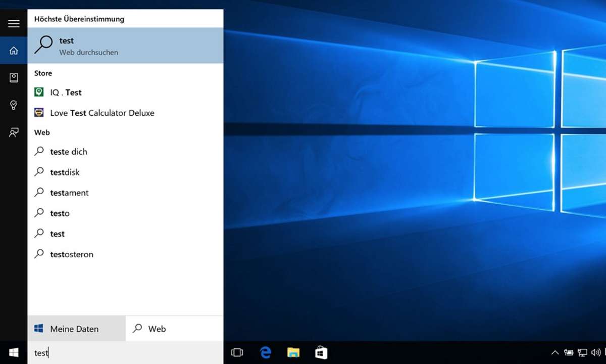
Task: Click the IQ . Test app icon
Action: 39,92
